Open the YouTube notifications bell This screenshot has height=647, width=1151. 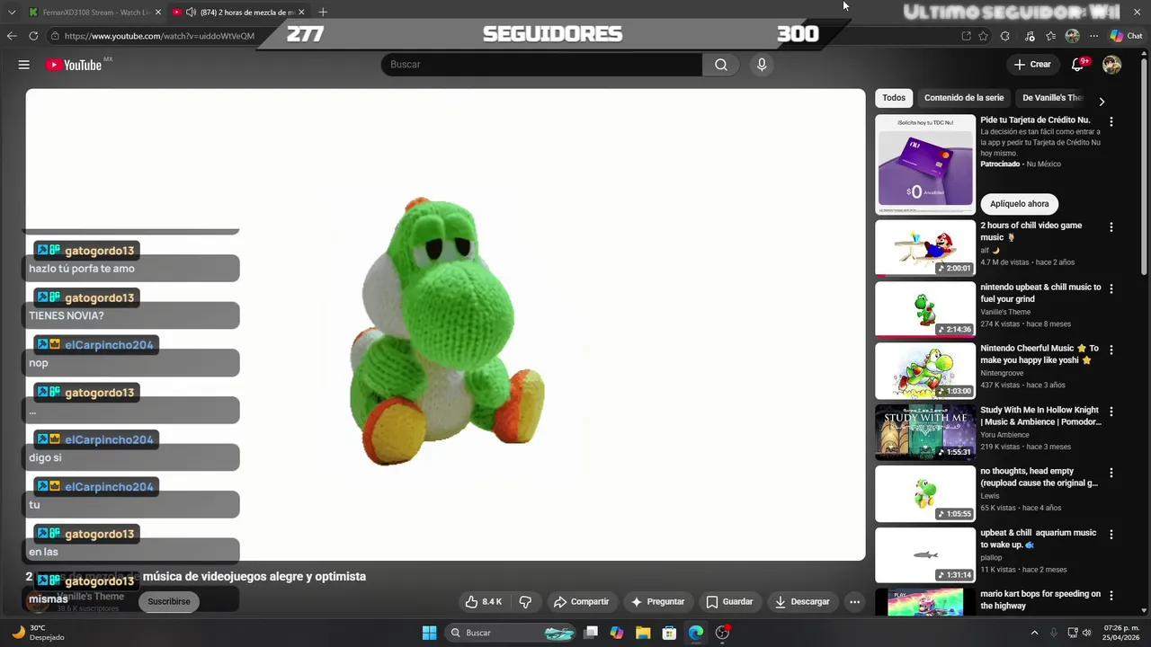1078,65
